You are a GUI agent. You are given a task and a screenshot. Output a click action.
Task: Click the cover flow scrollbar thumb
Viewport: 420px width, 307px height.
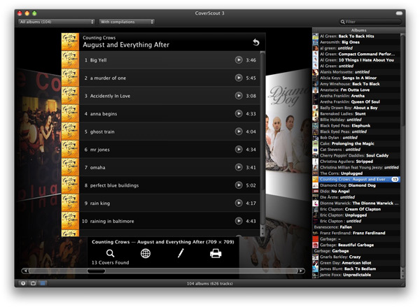tap(96, 271)
